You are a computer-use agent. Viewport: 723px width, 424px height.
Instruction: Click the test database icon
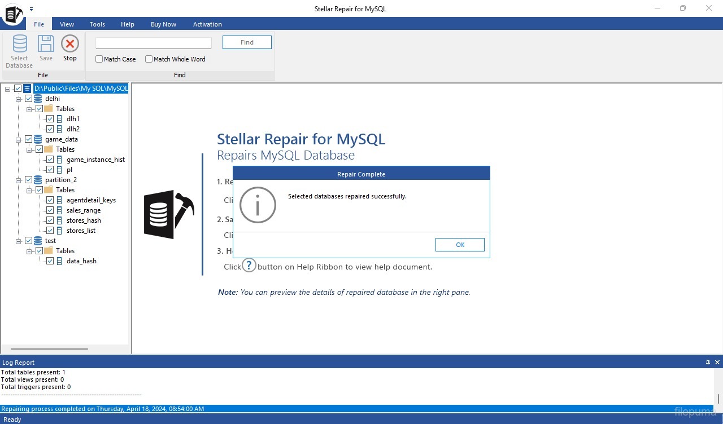pyautogui.click(x=38, y=241)
